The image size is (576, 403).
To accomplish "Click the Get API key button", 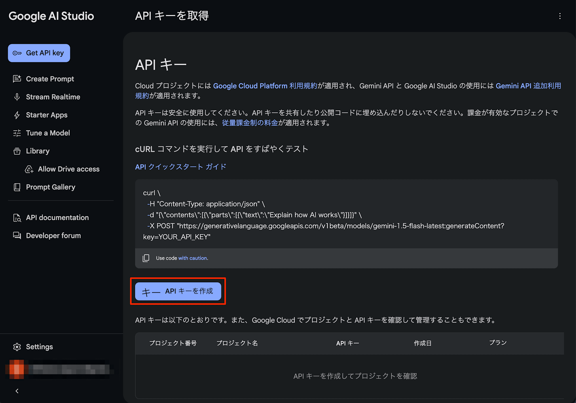I will click(39, 52).
